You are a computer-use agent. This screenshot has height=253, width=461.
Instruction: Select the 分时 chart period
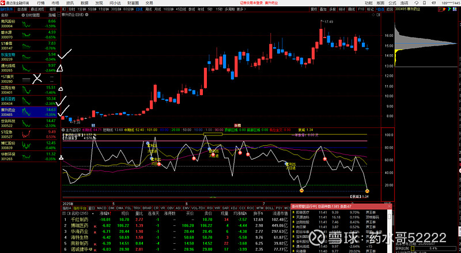click(x=71, y=9)
